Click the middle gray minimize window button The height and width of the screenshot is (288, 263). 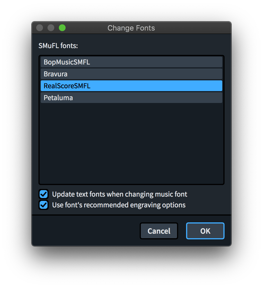click(51, 28)
